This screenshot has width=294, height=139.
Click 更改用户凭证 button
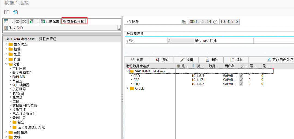click(271, 60)
